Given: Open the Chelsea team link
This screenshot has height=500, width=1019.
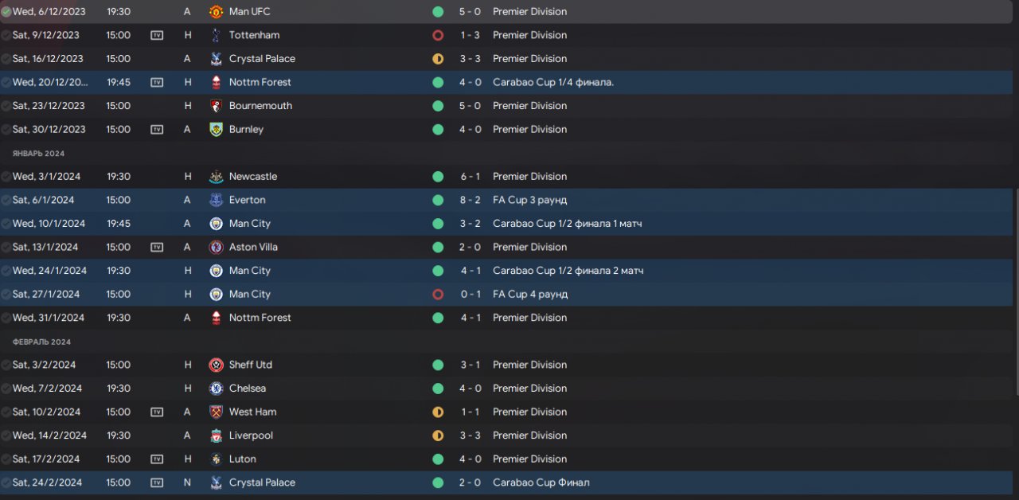Looking at the screenshot, I should click(x=248, y=389).
